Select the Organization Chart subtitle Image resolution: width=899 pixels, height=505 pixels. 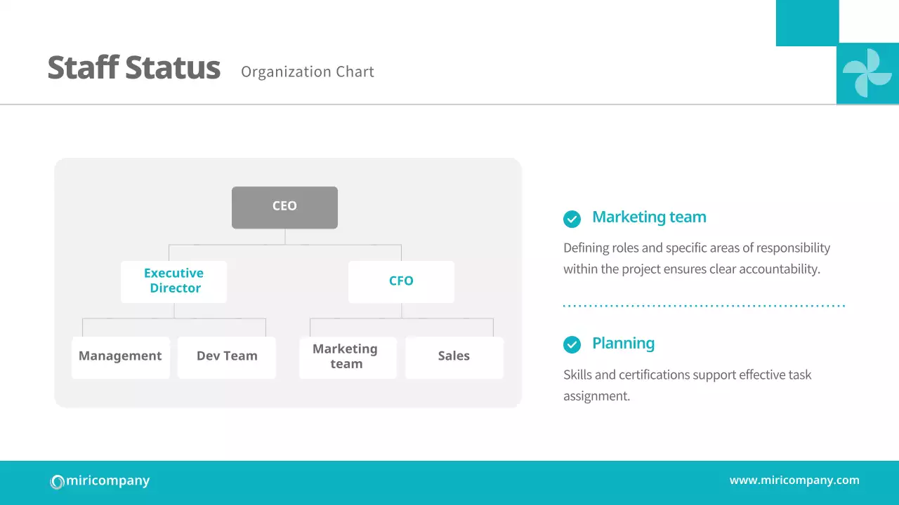coord(307,72)
